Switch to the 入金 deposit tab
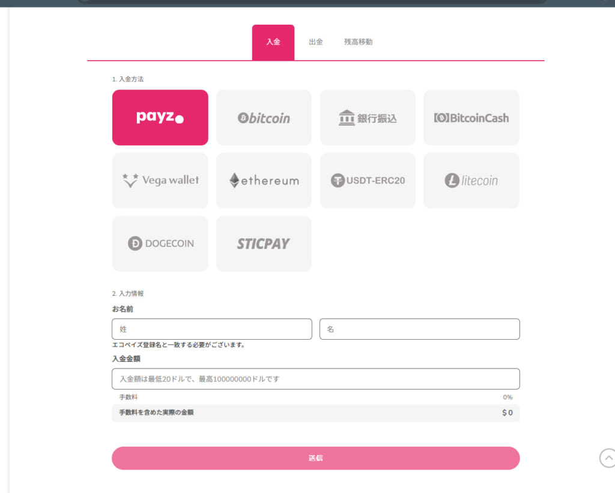 click(273, 43)
